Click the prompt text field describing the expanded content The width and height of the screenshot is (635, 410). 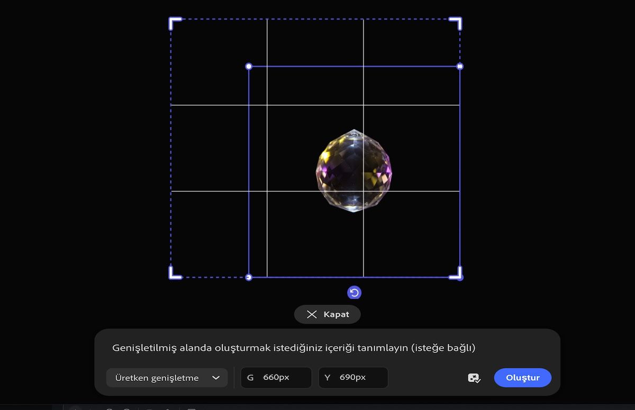[294, 348]
